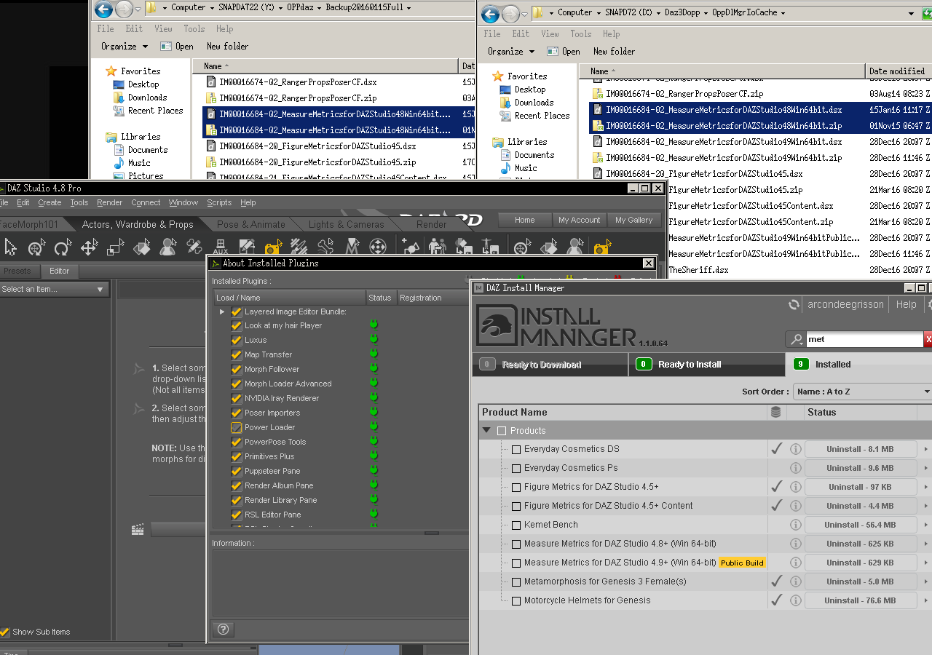Click the My Account button in DAZ Studio
This screenshot has width=932, height=655.
click(x=580, y=220)
